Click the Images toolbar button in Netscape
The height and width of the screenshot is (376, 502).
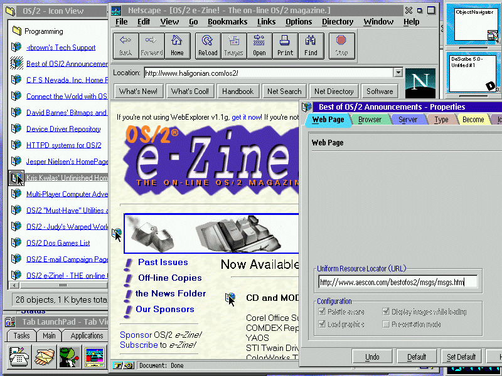233,46
